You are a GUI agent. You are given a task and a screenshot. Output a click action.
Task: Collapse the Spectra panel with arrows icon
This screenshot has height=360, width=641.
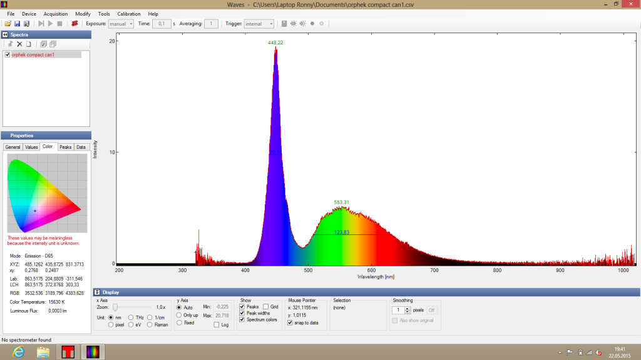5,35
